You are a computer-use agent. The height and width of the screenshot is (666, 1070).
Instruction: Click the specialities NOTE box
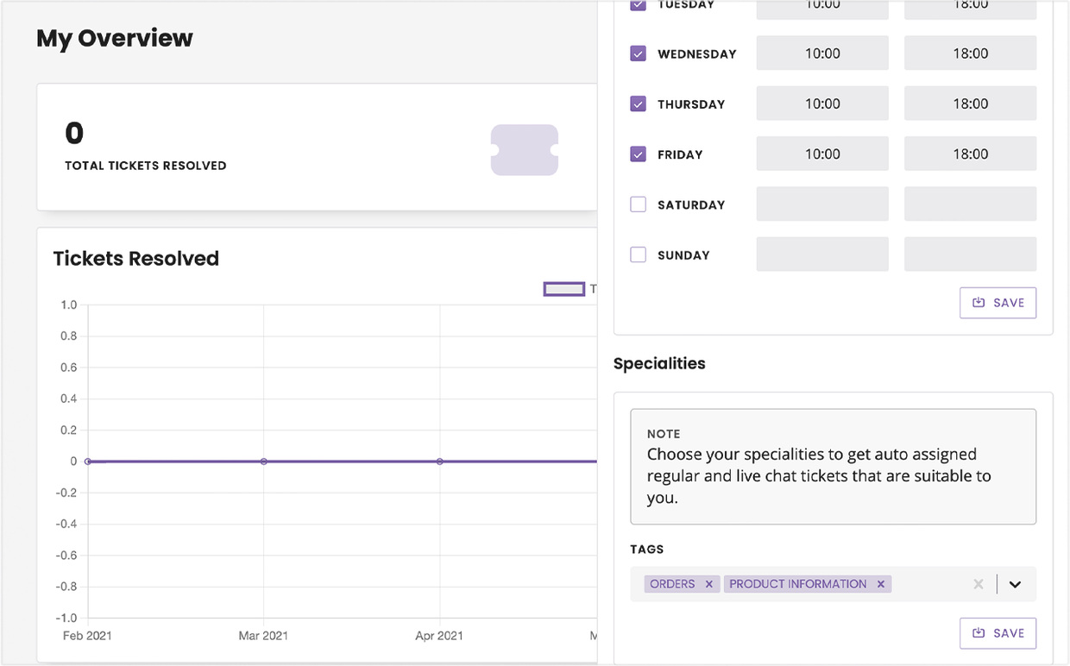tap(833, 467)
